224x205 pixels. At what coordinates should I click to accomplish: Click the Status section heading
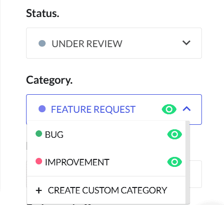point(43,13)
